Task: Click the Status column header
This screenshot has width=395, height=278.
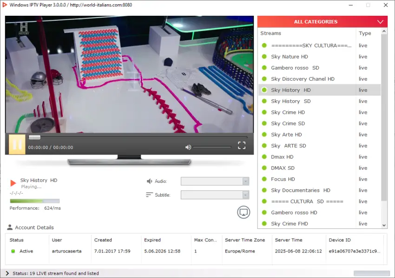Action: 16,240
